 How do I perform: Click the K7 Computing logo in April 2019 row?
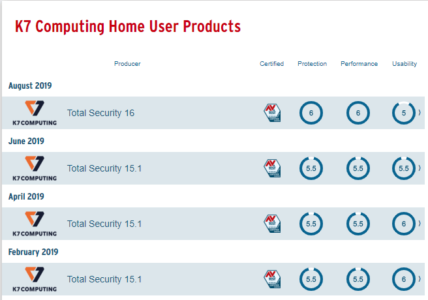35,224
